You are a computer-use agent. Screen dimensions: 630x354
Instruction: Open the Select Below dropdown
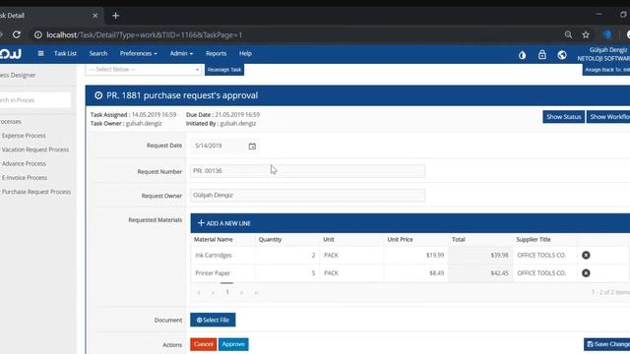pos(143,70)
